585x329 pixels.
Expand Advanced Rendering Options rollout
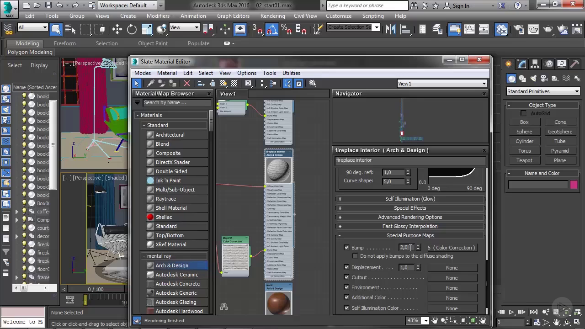point(410,217)
